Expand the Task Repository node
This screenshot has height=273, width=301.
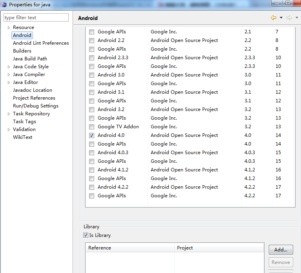[x=9, y=114]
